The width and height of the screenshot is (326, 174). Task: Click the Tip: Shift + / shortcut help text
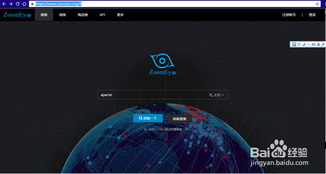pyautogui.click(x=163, y=130)
